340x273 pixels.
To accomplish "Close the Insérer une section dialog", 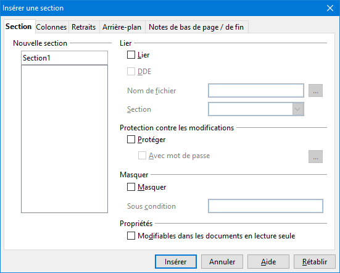I will 330,8.
